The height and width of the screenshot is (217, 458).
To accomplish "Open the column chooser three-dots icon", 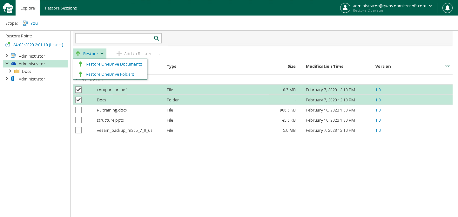I will [x=447, y=67].
